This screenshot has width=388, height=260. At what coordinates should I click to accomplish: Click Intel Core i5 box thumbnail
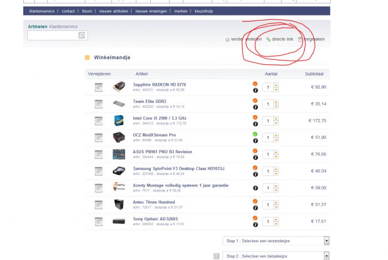click(x=119, y=121)
